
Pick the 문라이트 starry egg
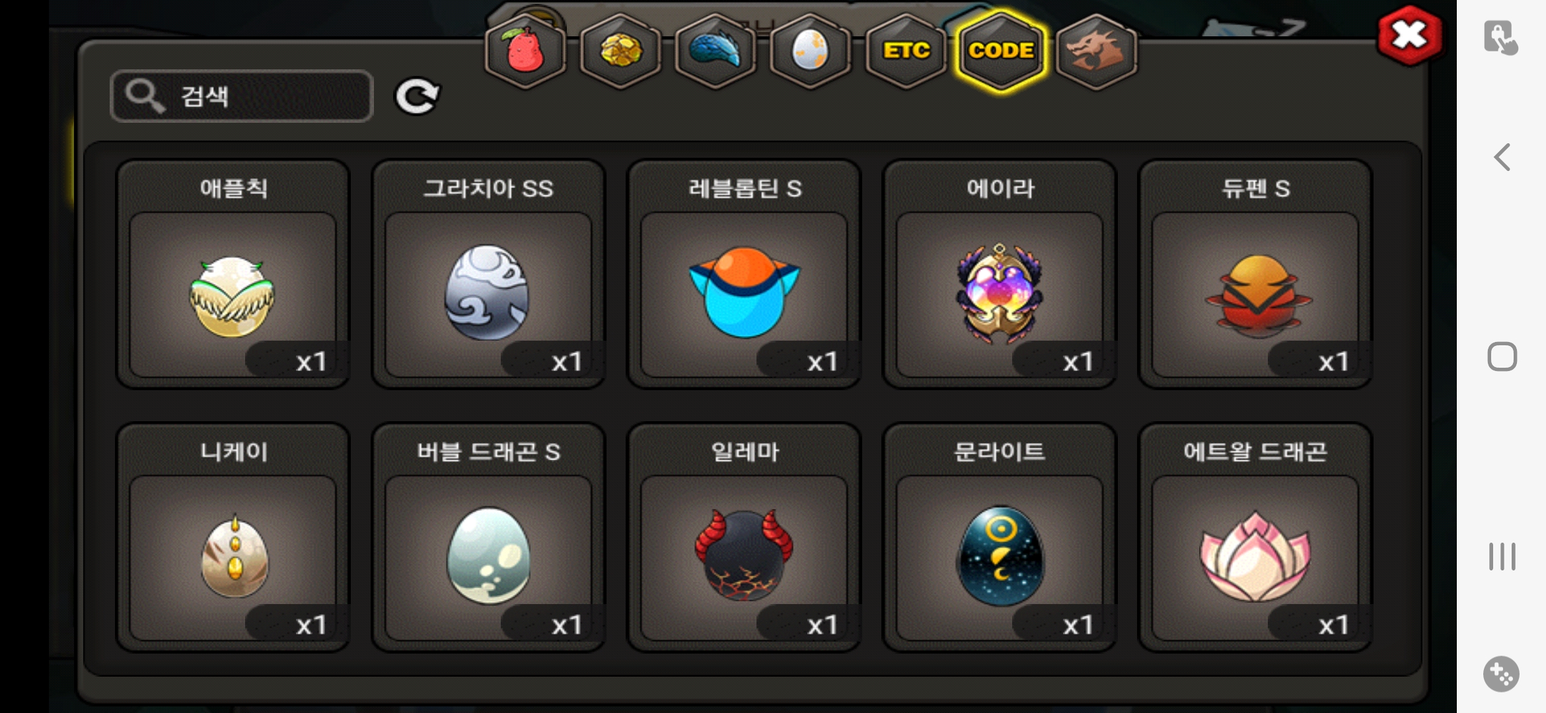point(1000,537)
